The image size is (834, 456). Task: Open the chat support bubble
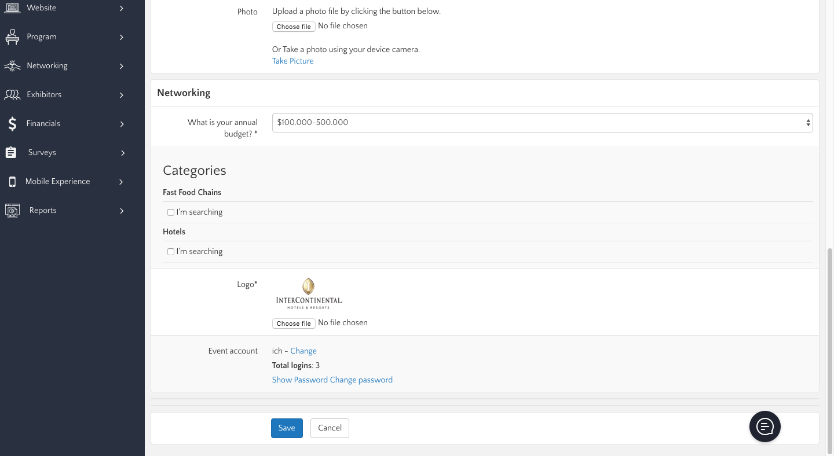pos(765,426)
